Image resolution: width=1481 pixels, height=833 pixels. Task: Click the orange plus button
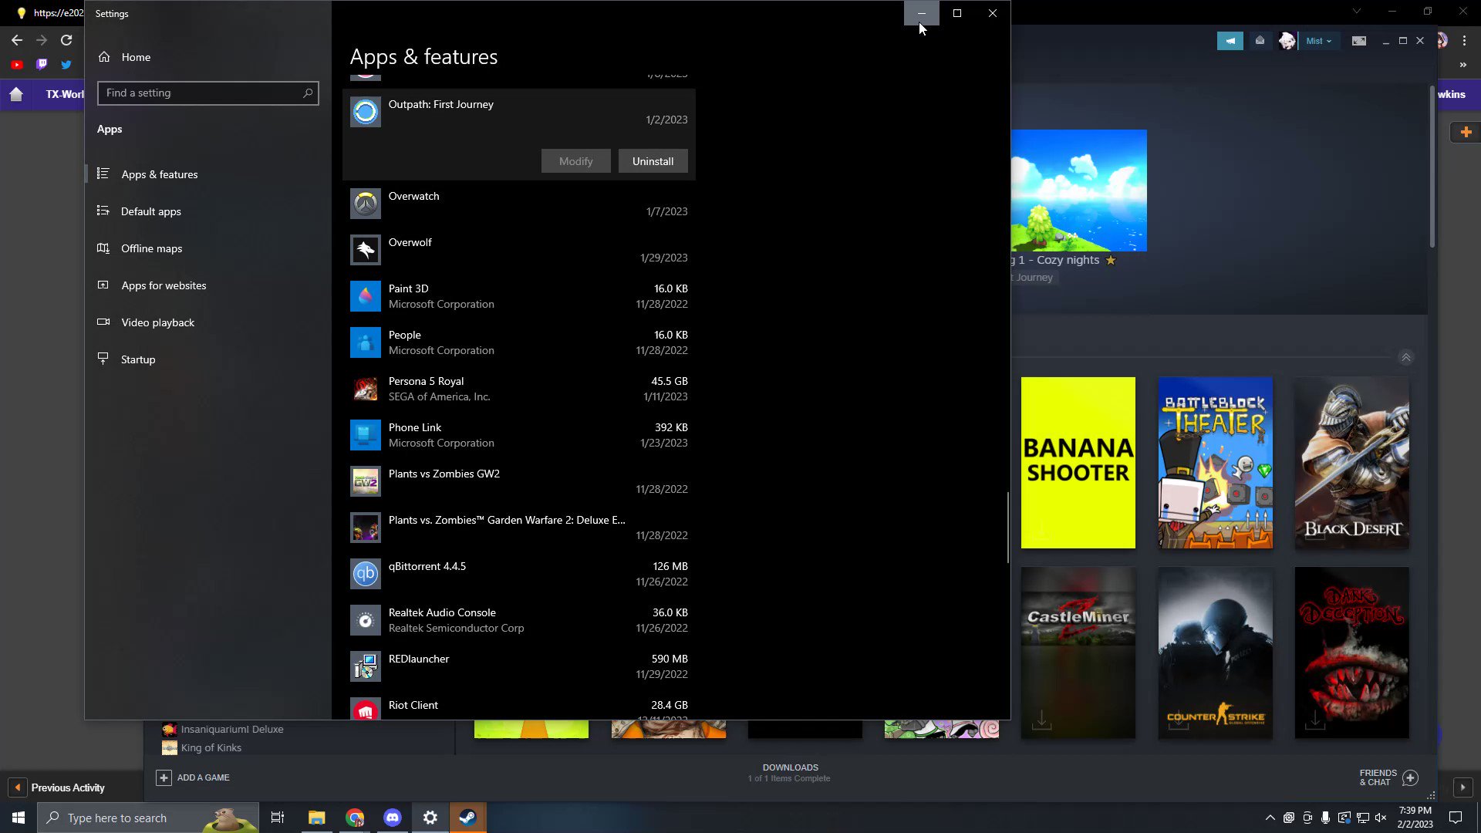click(x=1466, y=132)
